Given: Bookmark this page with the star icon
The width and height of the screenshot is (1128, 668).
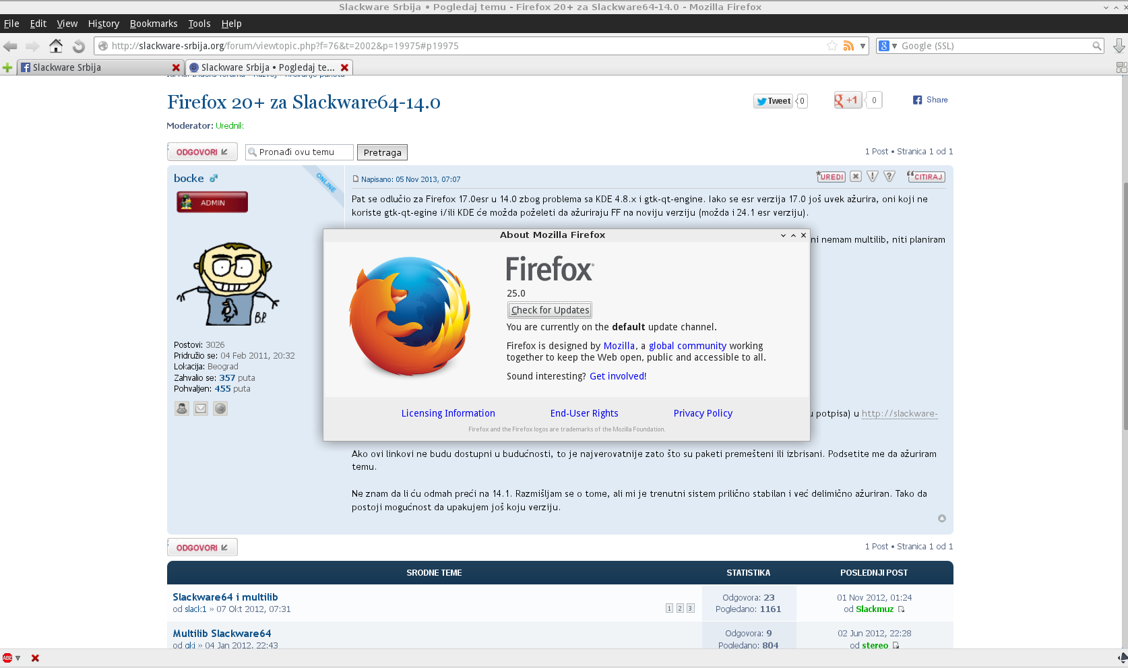Looking at the screenshot, I should click(x=832, y=46).
